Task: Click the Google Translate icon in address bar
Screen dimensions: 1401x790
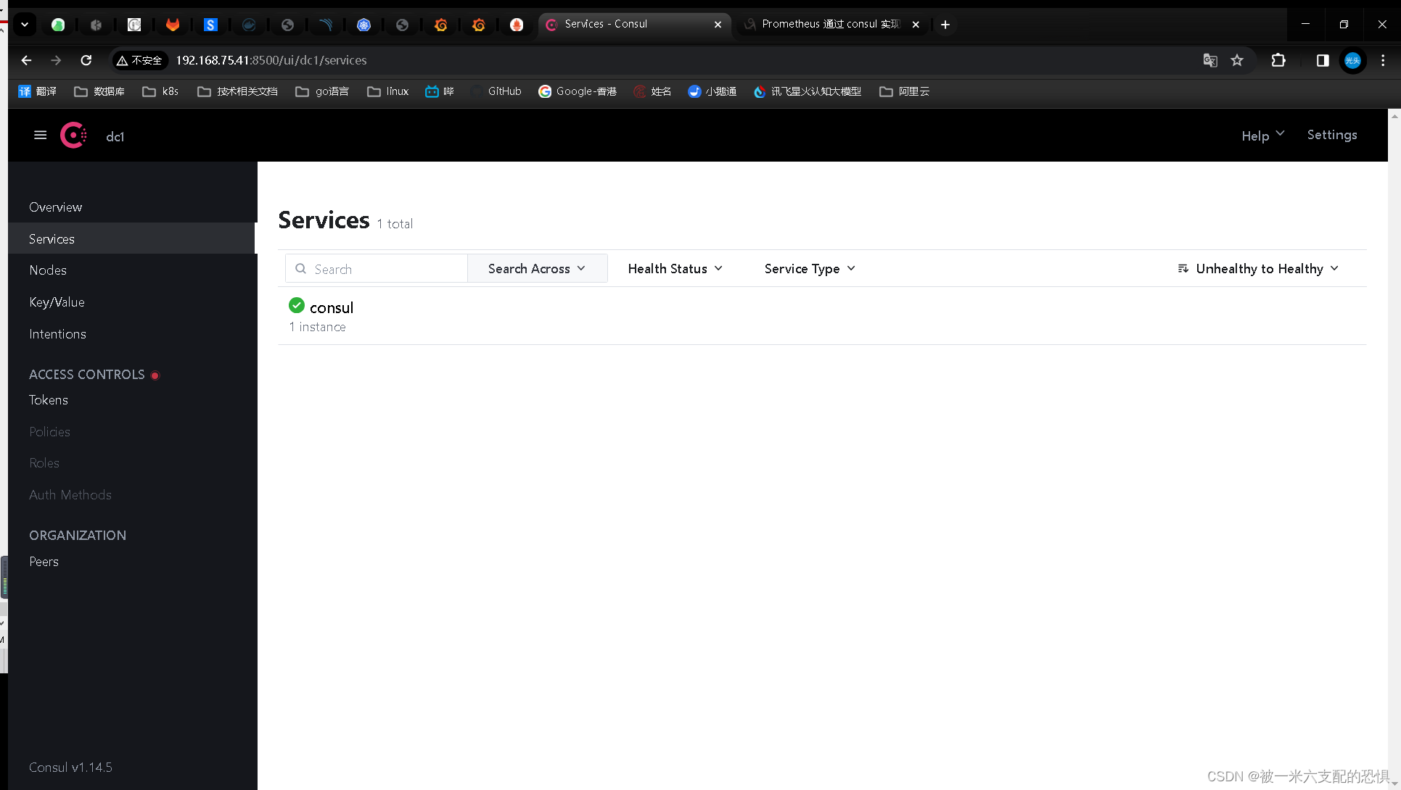Action: click(x=1209, y=61)
